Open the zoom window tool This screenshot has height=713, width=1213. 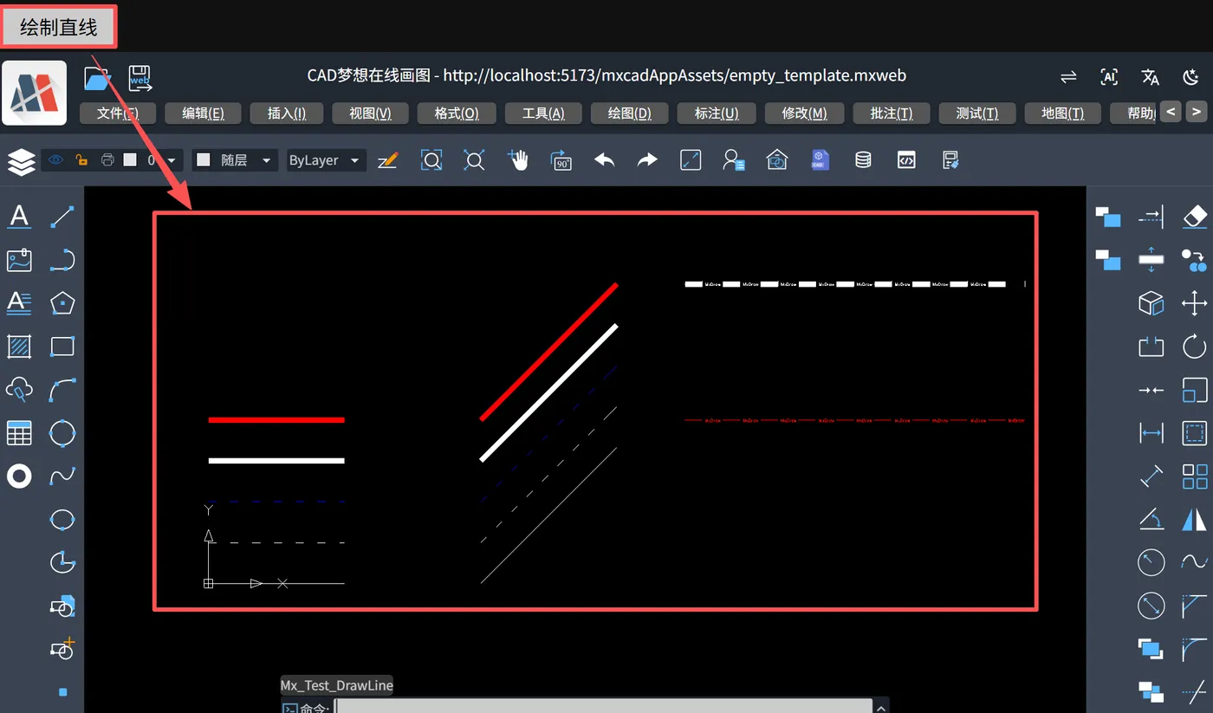(x=431, y=159)
